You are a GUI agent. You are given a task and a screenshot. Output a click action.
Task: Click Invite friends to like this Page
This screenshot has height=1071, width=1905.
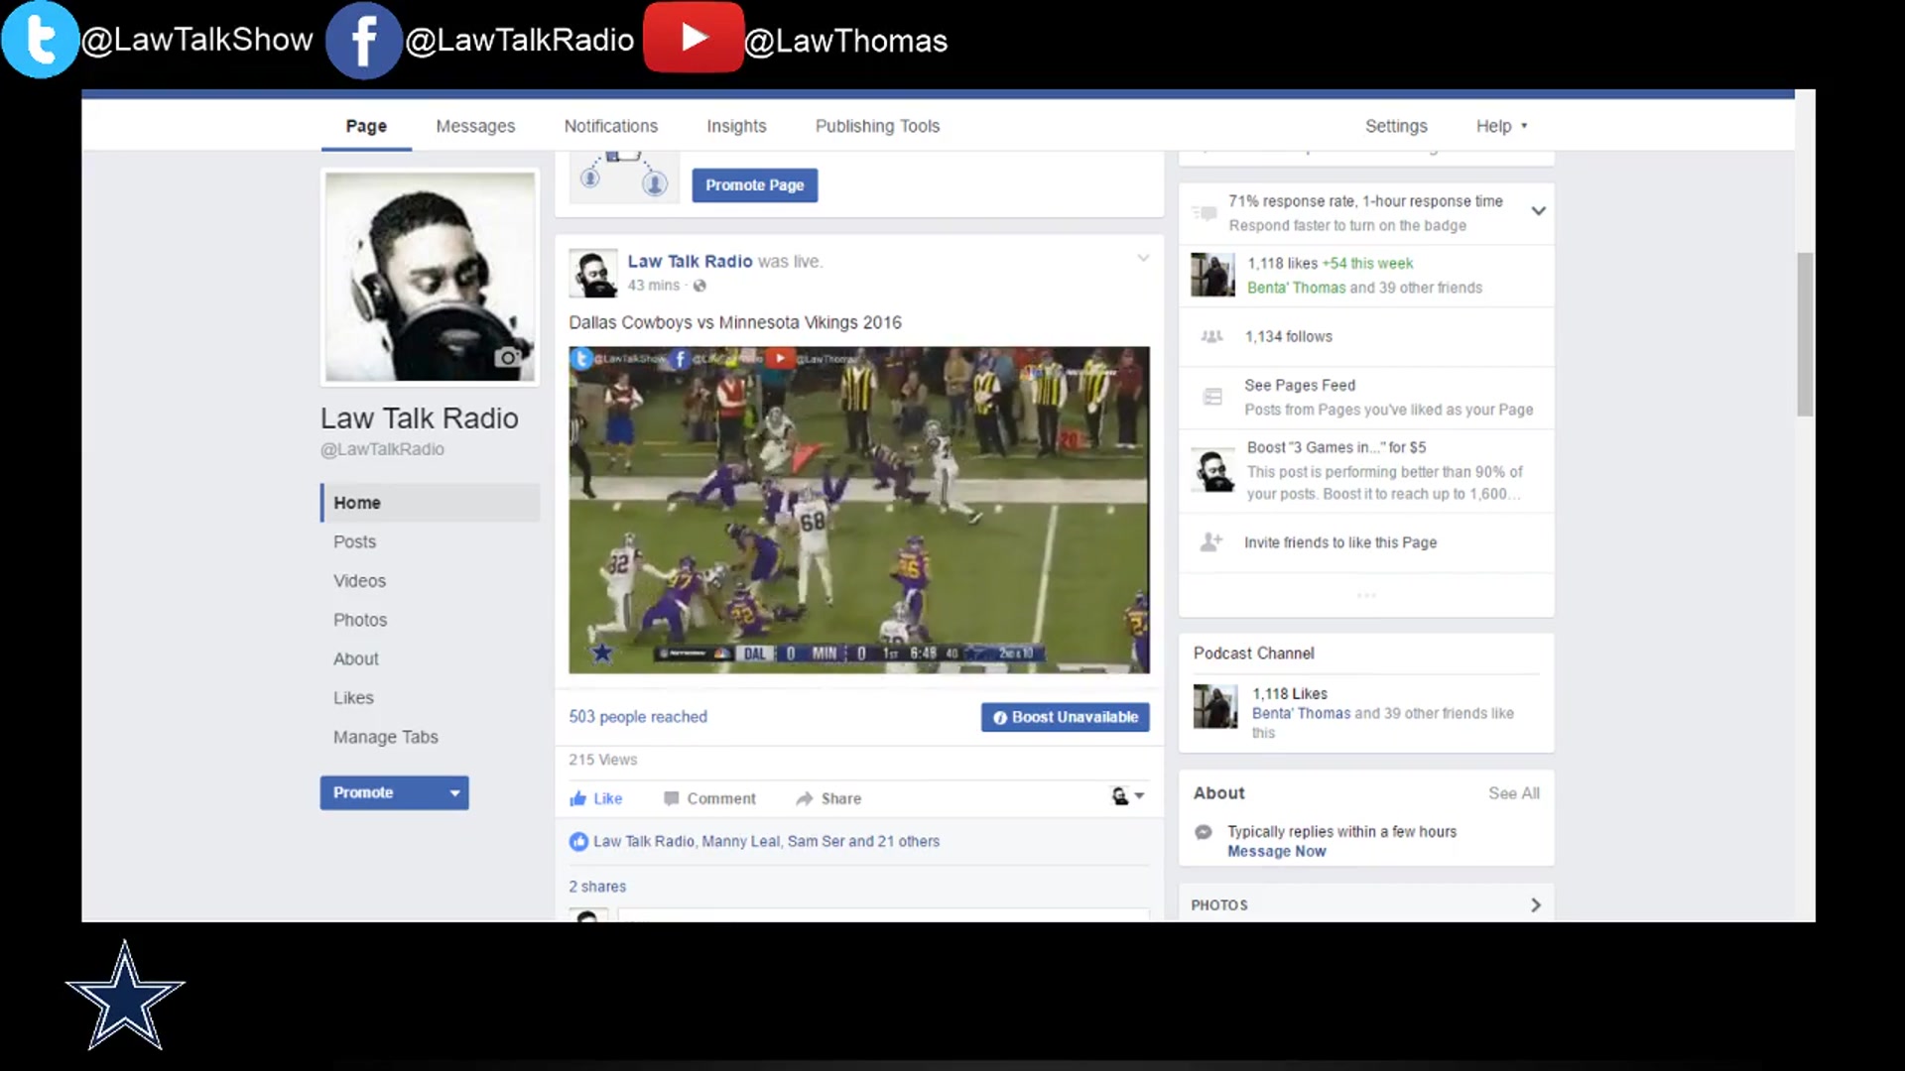click(x=1340, y=542)
